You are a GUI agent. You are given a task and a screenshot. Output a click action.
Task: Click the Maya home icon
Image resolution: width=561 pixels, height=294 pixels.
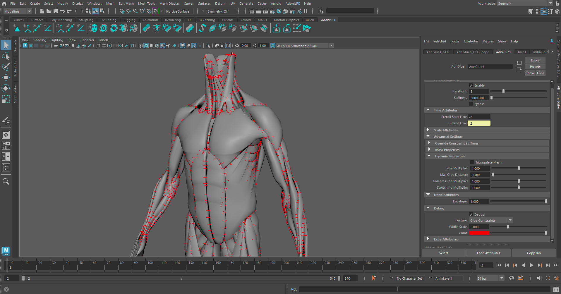[x=4, y=4]
